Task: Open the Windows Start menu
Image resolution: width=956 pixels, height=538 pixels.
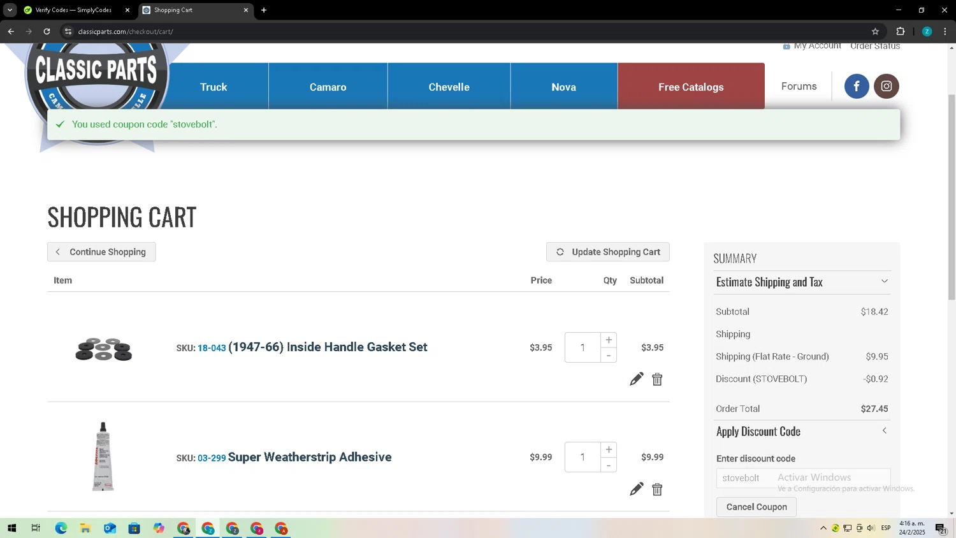Action: 11,528
